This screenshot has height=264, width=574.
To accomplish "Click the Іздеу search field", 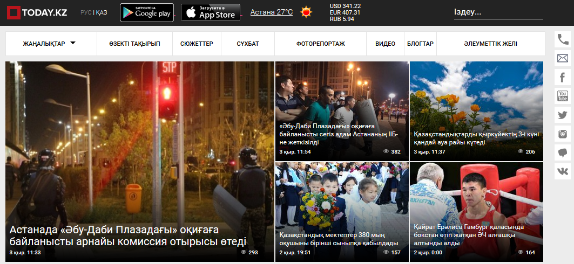I will (x=498, y=12).
